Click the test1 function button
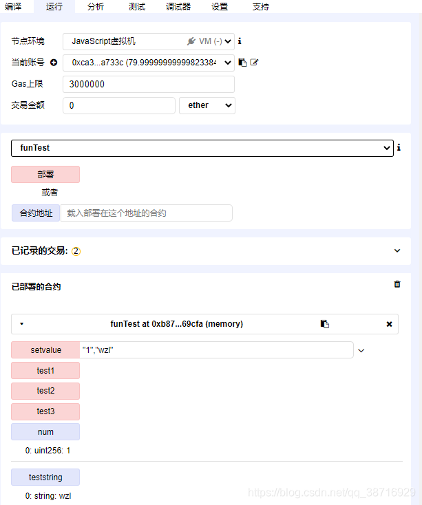Image resolution: width=422 pixels, height=505 pixels. [45, 370]
